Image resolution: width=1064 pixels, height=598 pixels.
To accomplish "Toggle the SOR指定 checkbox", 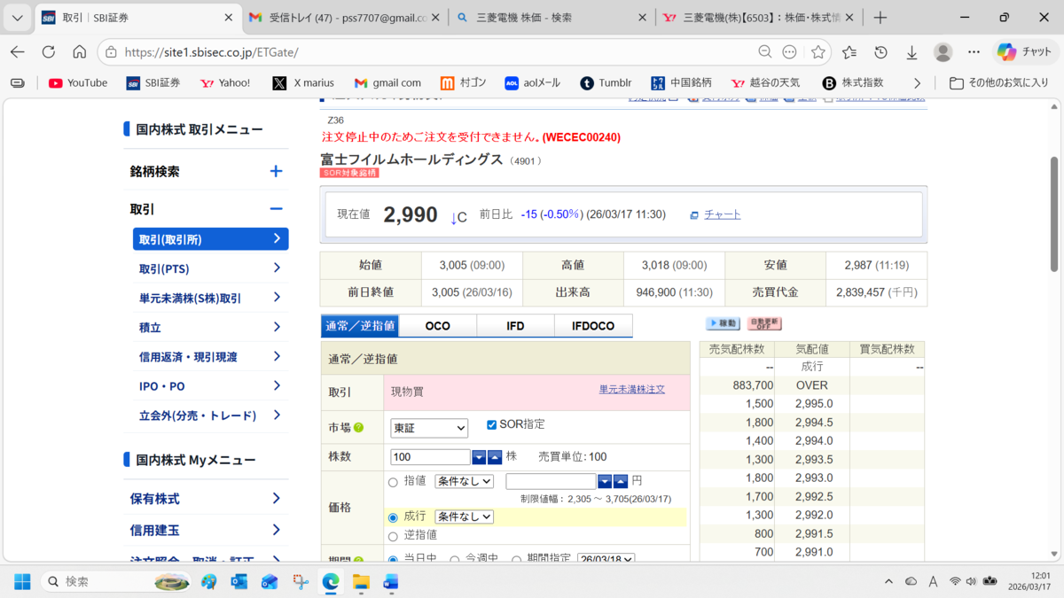I will coord(491,424).
